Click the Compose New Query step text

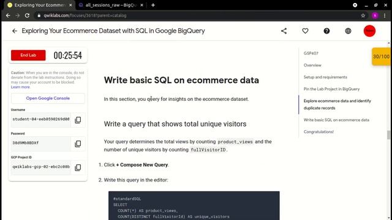click(136, 165)
